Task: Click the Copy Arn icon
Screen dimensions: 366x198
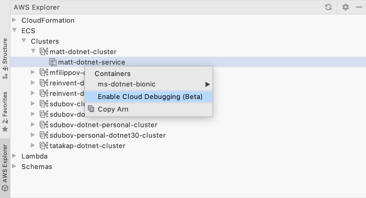Action: point(91,109)
